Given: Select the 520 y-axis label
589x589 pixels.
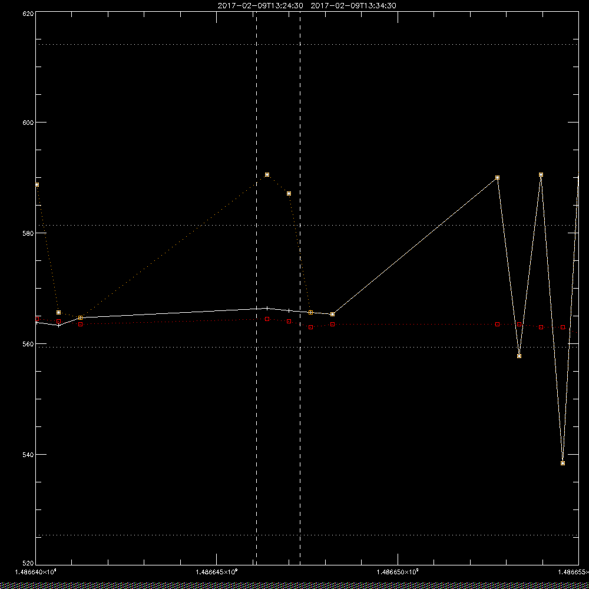Looking at the screenshot, I should click(x=28, y=564).
